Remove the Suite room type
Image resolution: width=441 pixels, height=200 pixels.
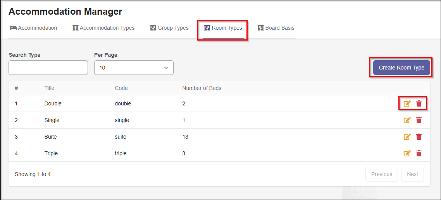tap(419, 137)
